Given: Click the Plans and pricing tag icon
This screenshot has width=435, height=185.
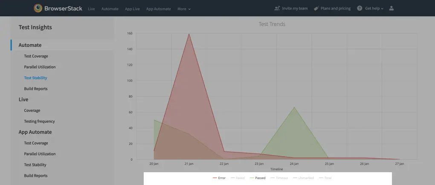Looking at the screenshot, I should pos(316,8).
